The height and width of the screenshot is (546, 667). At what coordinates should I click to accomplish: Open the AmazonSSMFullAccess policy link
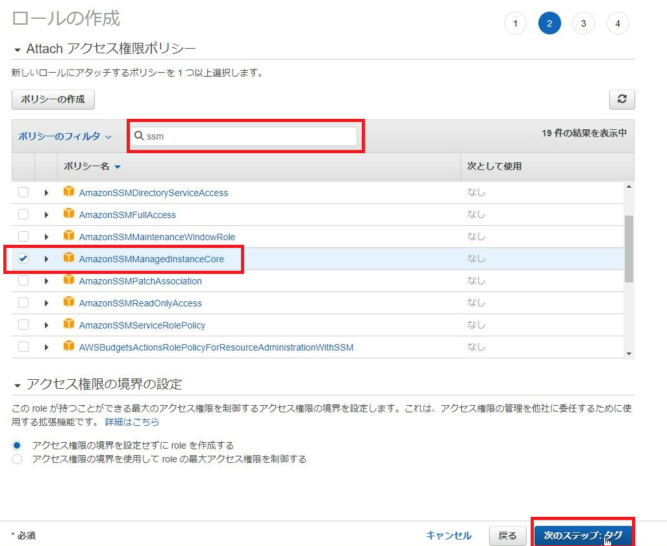pyautogui.click(x=127, y=215)
